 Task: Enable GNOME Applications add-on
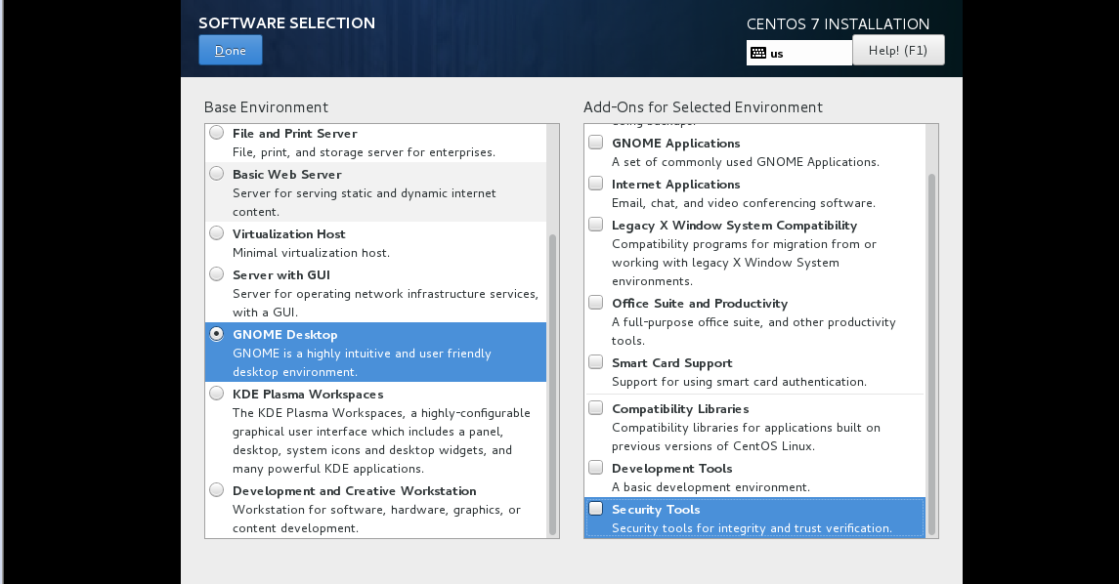[x=596, y=143]
